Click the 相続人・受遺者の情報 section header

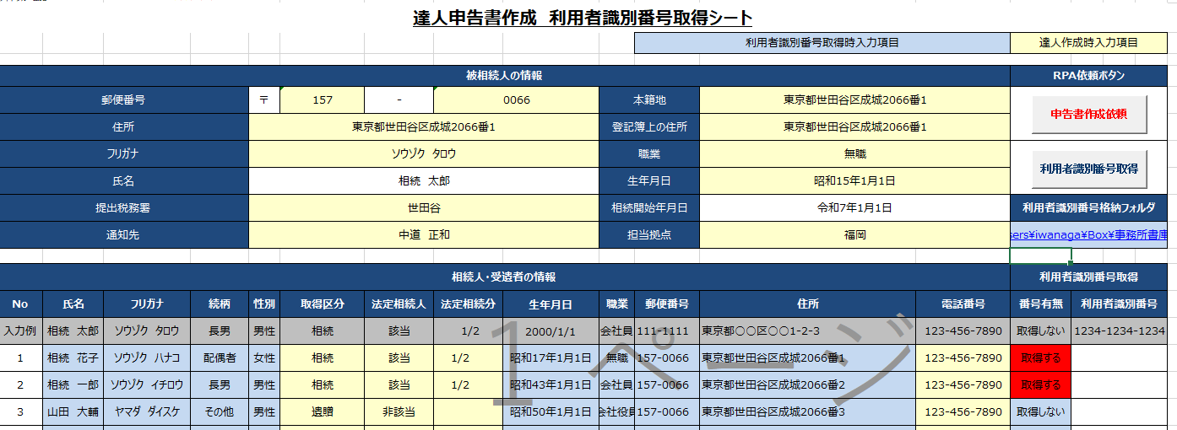pyautogui.click(x=505, y=277)
